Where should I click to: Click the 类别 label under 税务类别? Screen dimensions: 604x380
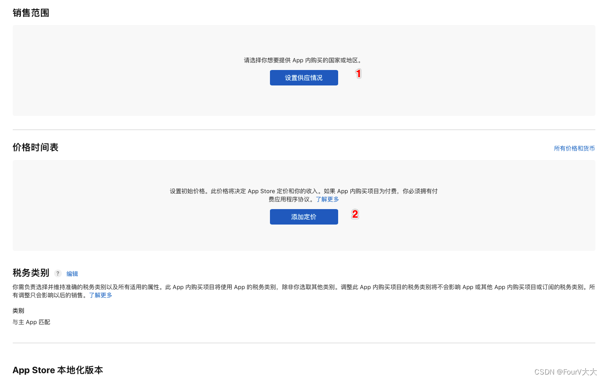18,310
